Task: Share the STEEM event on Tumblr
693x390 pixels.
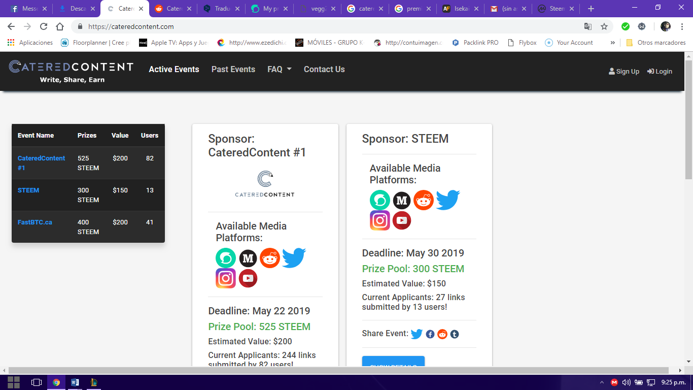Action: (x=455, y=334)
